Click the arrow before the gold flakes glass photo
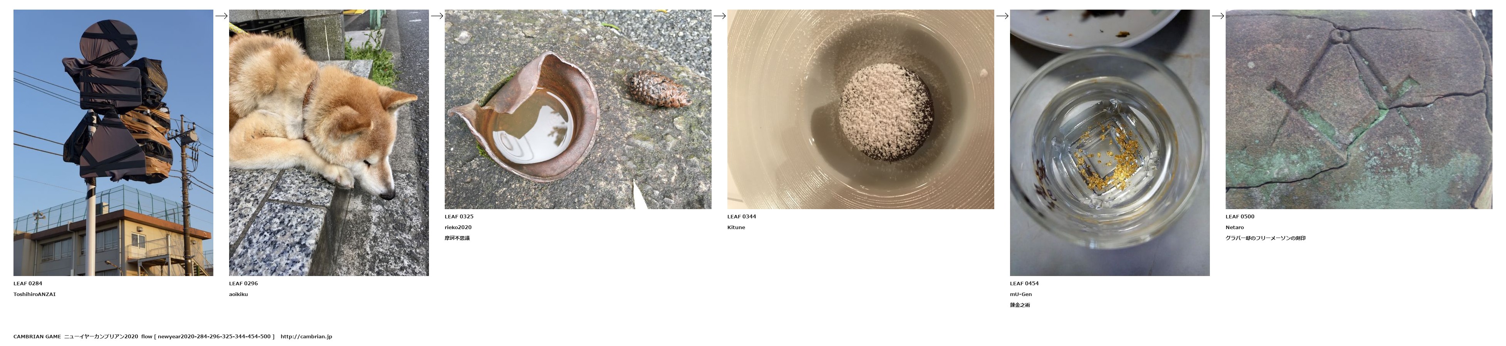Image resolution: width=1506 pixels, height=346 pixels. click(1002, 16)
